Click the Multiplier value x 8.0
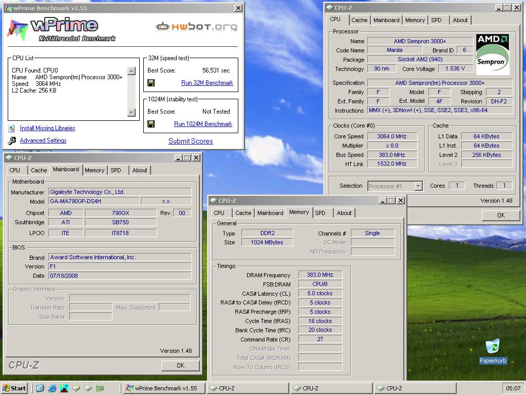Screen dimensions: 526x395 392,146
